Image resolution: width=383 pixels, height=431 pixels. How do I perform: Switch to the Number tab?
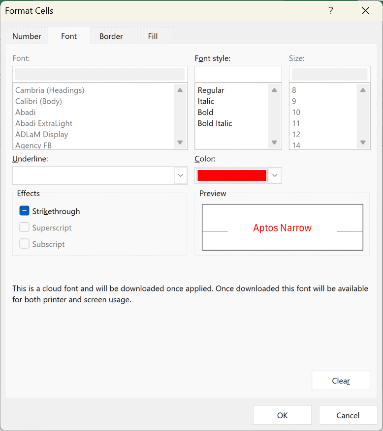(x=27, y=36)
